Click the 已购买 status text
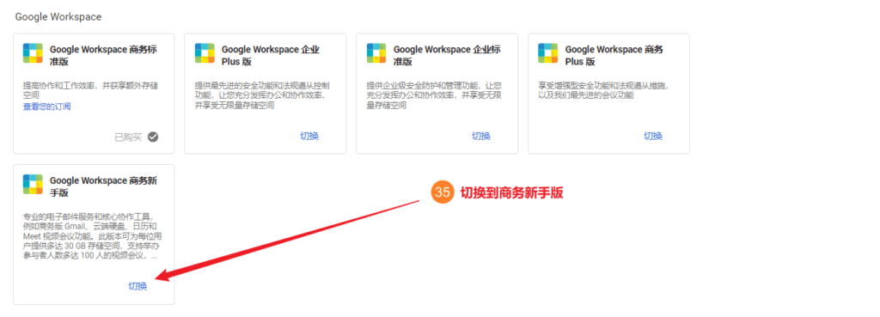 click(129, 137)
